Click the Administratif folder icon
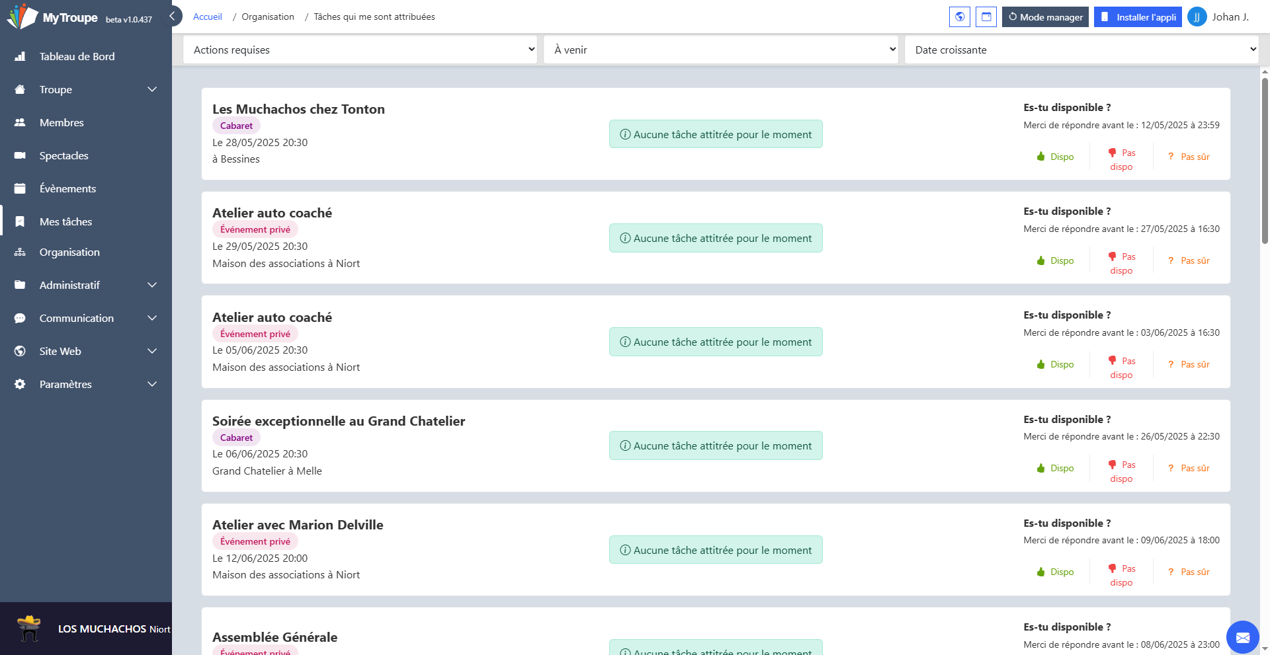Viewport: 1270px width, 655px height. 20,285
